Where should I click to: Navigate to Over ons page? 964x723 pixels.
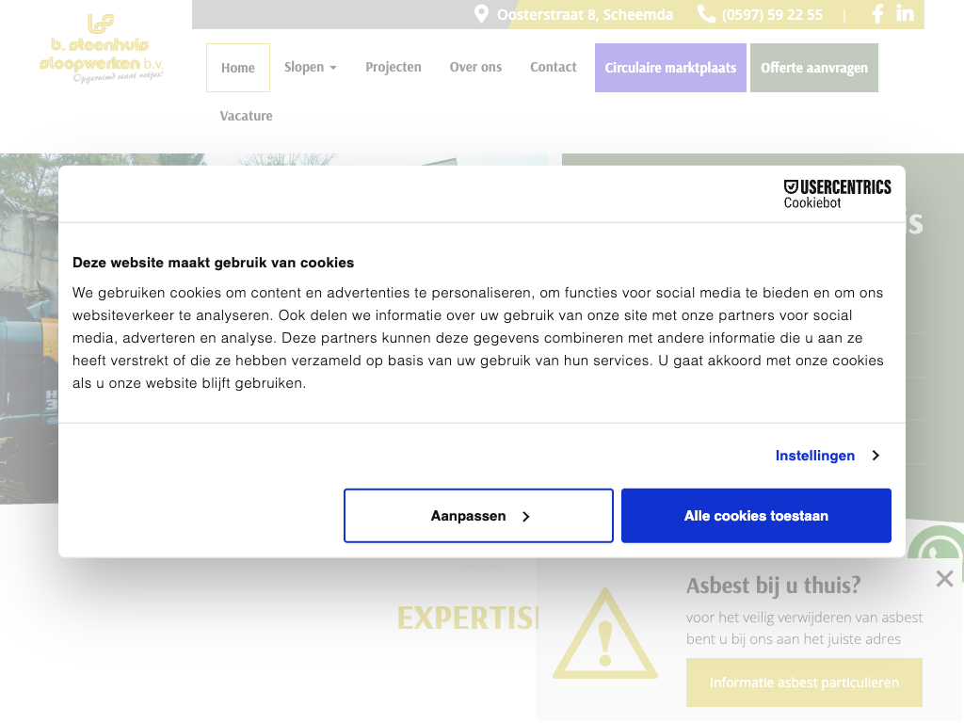(475, 68)
